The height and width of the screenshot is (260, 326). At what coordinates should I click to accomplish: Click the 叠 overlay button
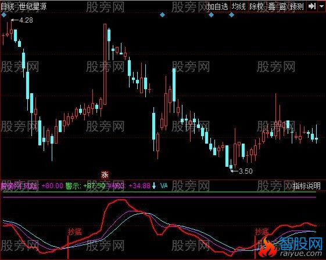272,6
